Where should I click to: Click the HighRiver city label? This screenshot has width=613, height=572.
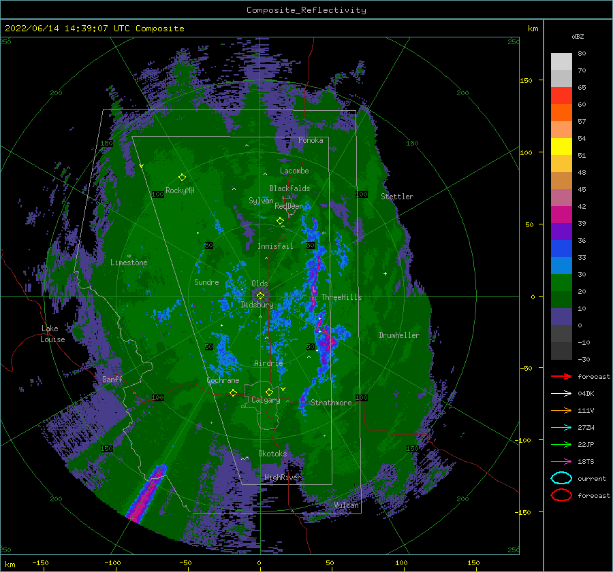point(283,477)
